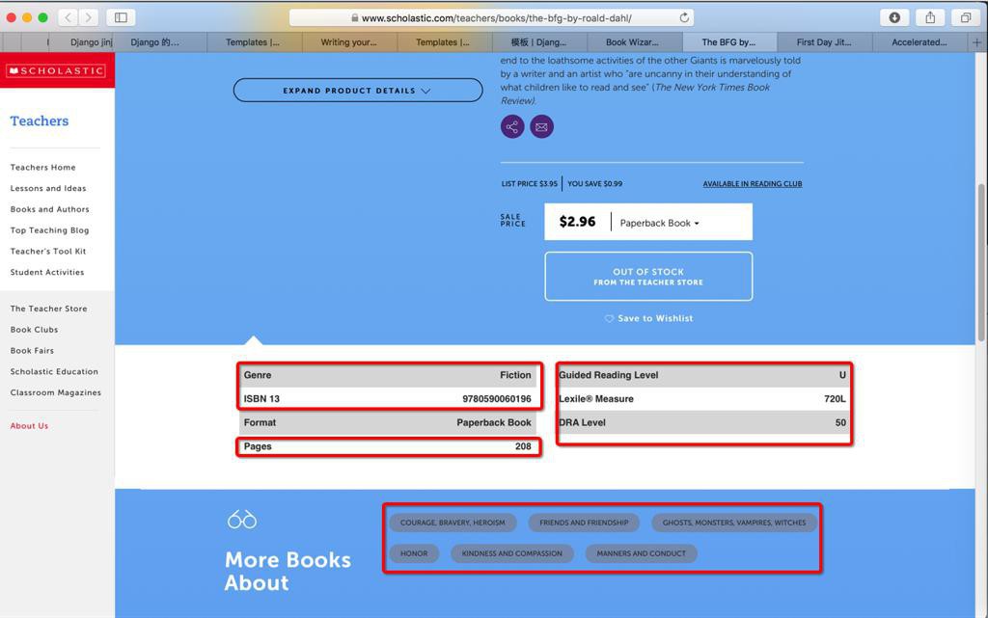
Task: Select the Honor tag
Action: click(414, 553)
